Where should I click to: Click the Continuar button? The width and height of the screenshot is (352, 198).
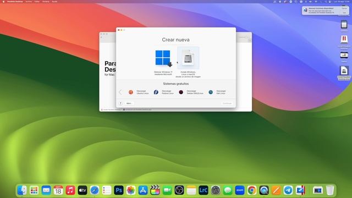click(227, 103)
